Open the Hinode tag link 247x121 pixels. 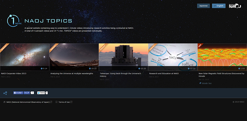point(205,83)
